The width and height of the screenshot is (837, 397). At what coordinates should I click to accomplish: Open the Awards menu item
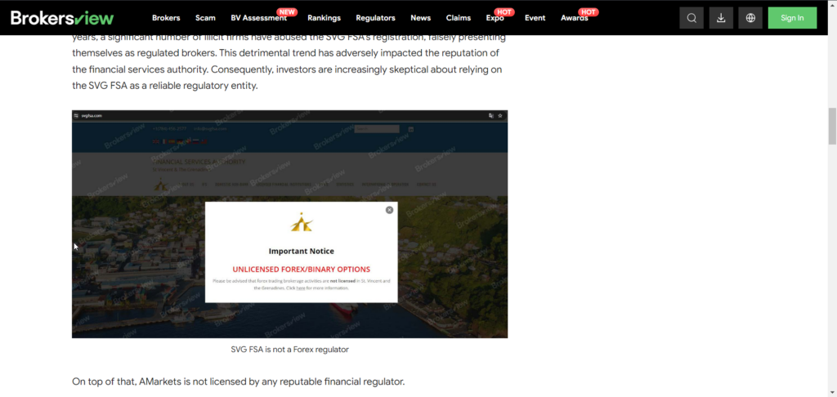point(575,18)
